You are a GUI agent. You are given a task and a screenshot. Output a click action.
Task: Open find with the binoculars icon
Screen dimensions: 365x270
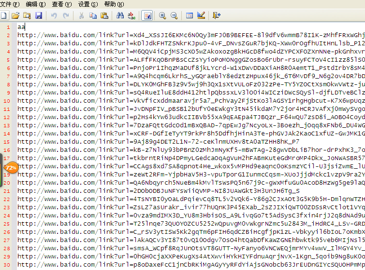click(120, 16)
